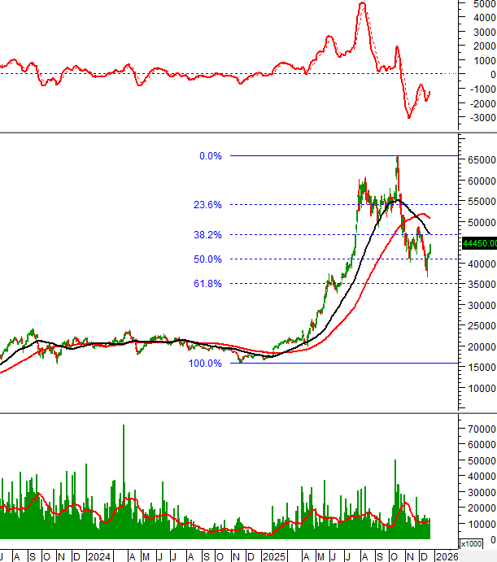Viewport: 497px width, 562px height.
Task: Select the 50.0% Fibonacci retracement label
Action: pyautogui.click(x=207, y=259)
